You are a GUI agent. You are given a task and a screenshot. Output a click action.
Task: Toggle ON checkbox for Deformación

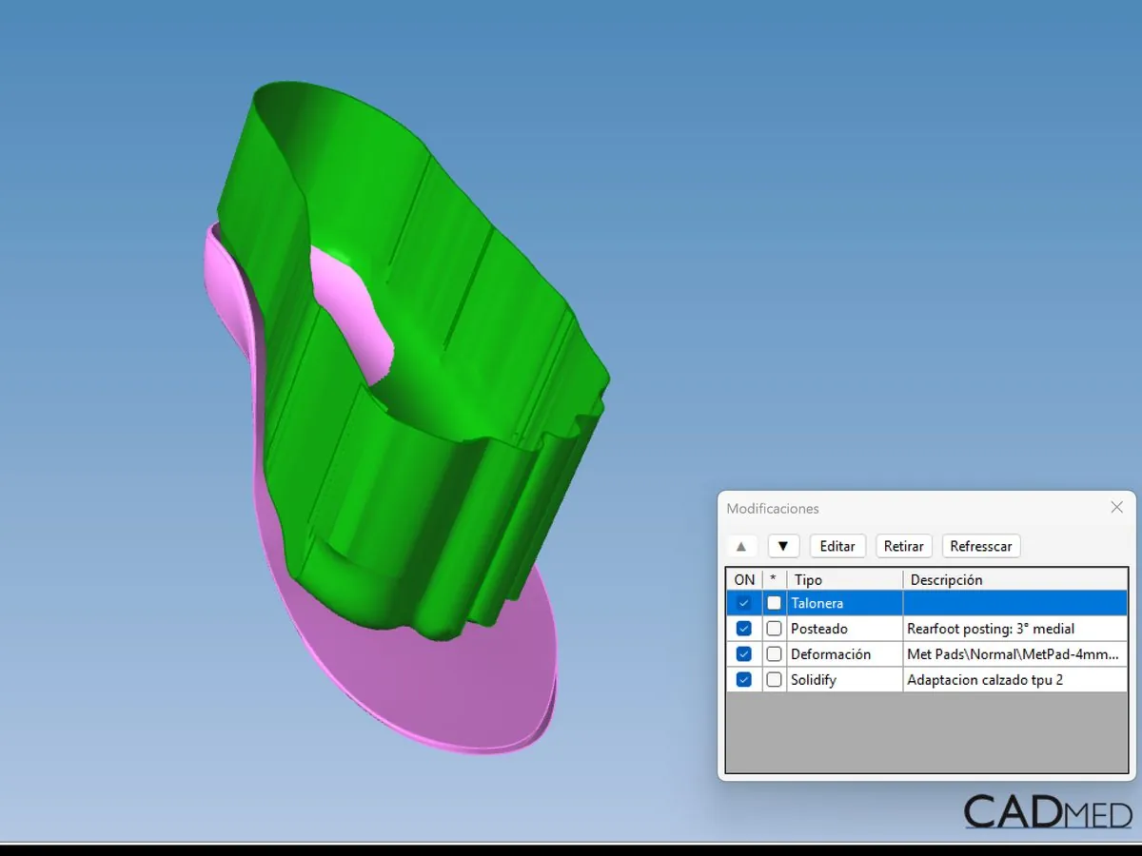point(744,654)
